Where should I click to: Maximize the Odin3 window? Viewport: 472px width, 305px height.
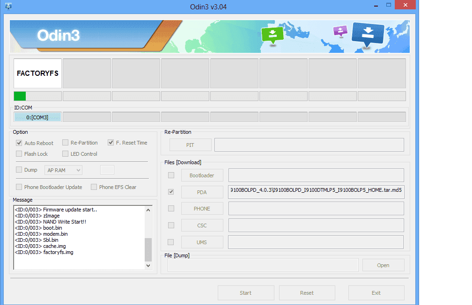pos(389,5)
